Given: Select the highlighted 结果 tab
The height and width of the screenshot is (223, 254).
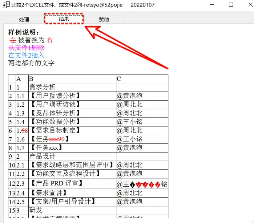Looking at the screenshot, I should pyautogui.click(x=64, y=18).
